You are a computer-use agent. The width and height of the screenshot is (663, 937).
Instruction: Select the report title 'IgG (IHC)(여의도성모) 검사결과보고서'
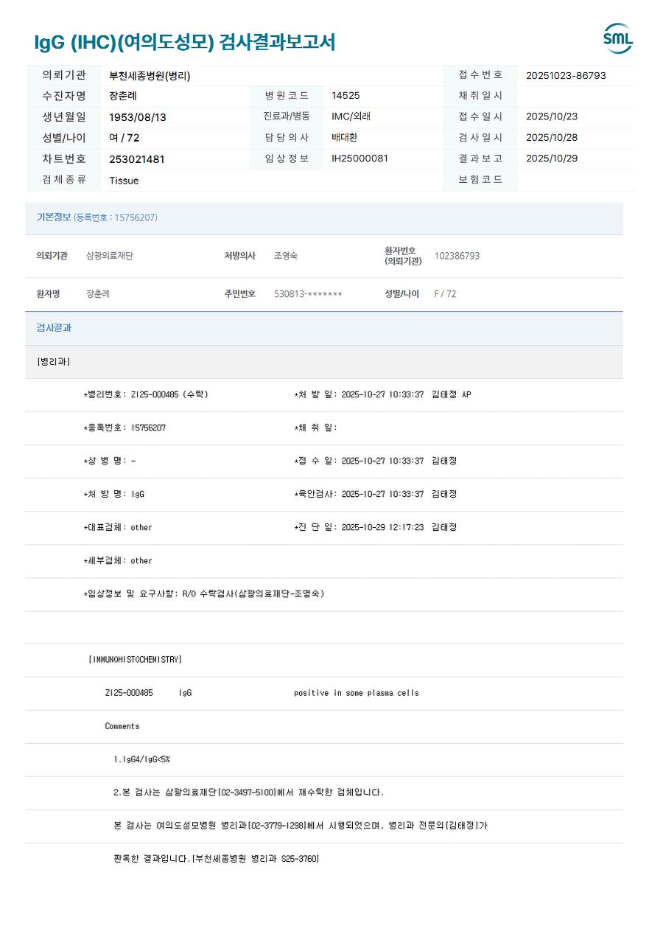pyautogui.click(x=185, y=42)
